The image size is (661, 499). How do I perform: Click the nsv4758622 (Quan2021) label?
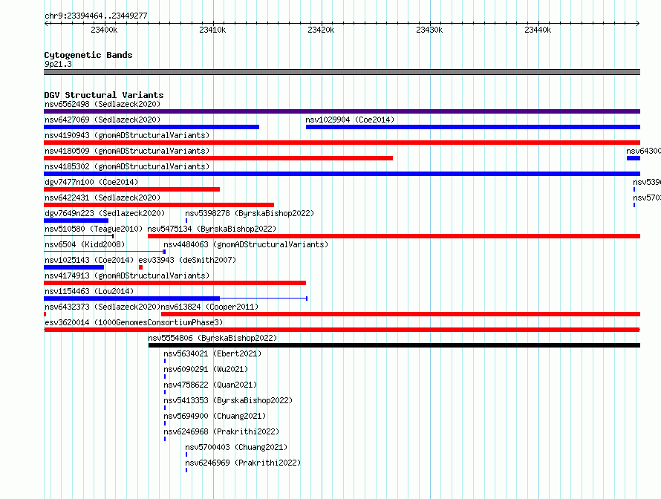(210, 385)
